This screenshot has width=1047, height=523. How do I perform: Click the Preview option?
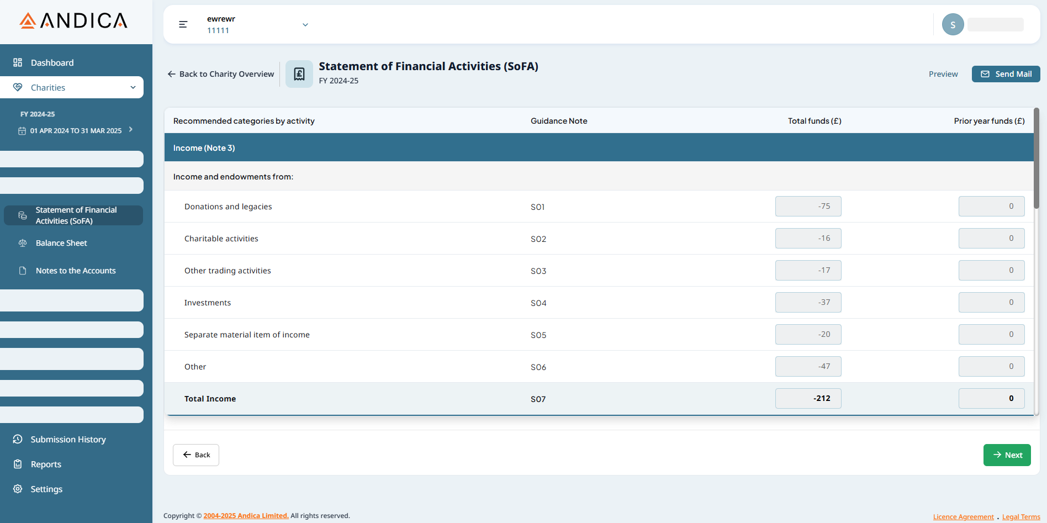[x=943, y=73]
